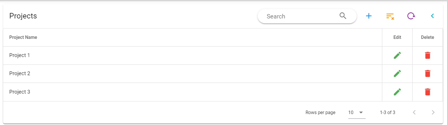Edit Project 3 with the pencil icon
The image size is (447, 125).
397,92
